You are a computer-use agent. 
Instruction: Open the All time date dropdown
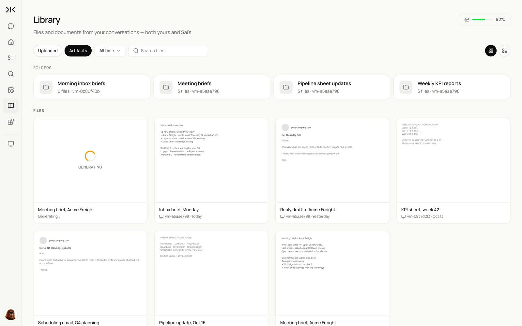point(110,51)
